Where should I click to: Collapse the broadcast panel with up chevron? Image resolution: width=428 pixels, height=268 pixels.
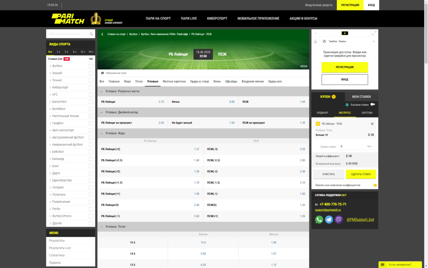tap(315, 33)
